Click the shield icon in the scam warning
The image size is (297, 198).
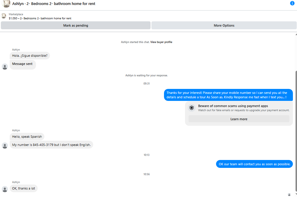pyautogui.click(x=191, y=108)
